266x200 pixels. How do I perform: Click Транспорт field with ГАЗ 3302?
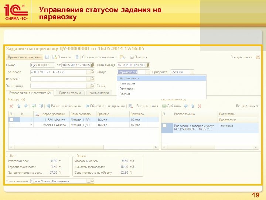58,72
